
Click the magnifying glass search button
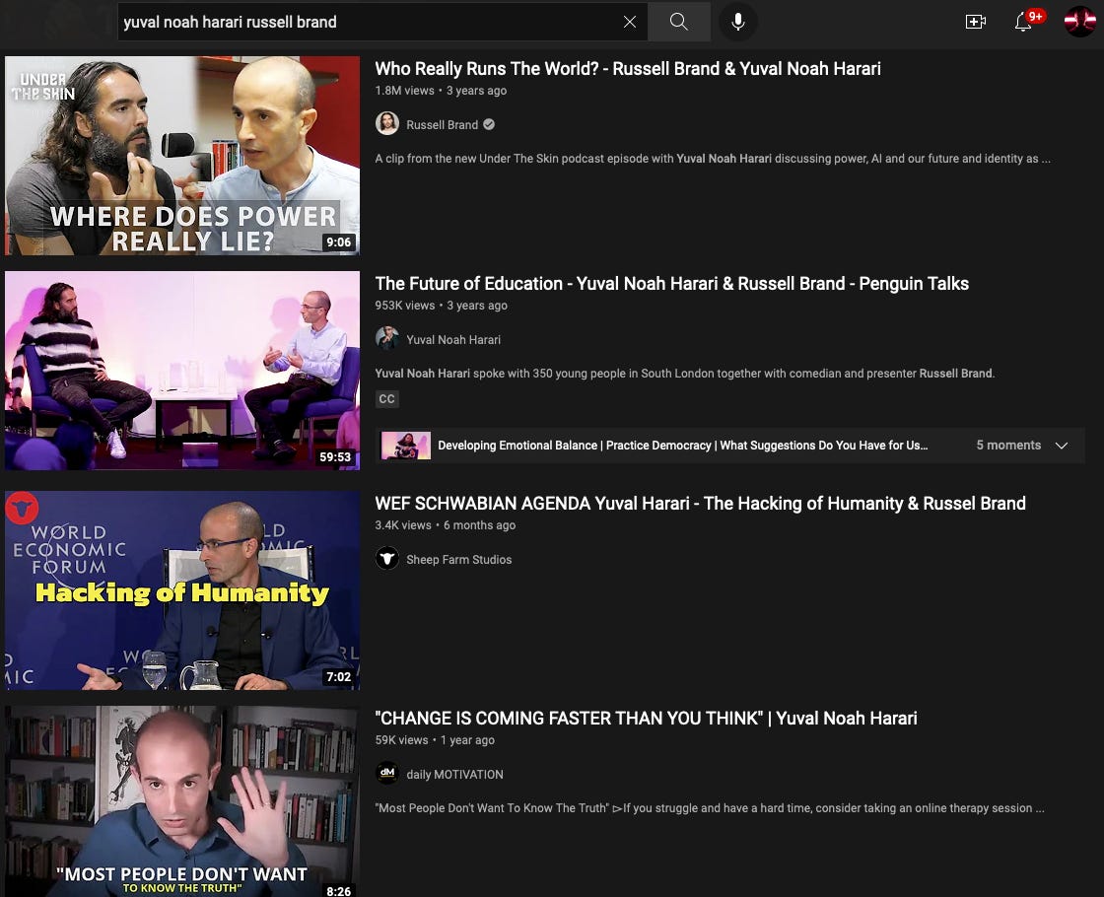coord(679,22)
